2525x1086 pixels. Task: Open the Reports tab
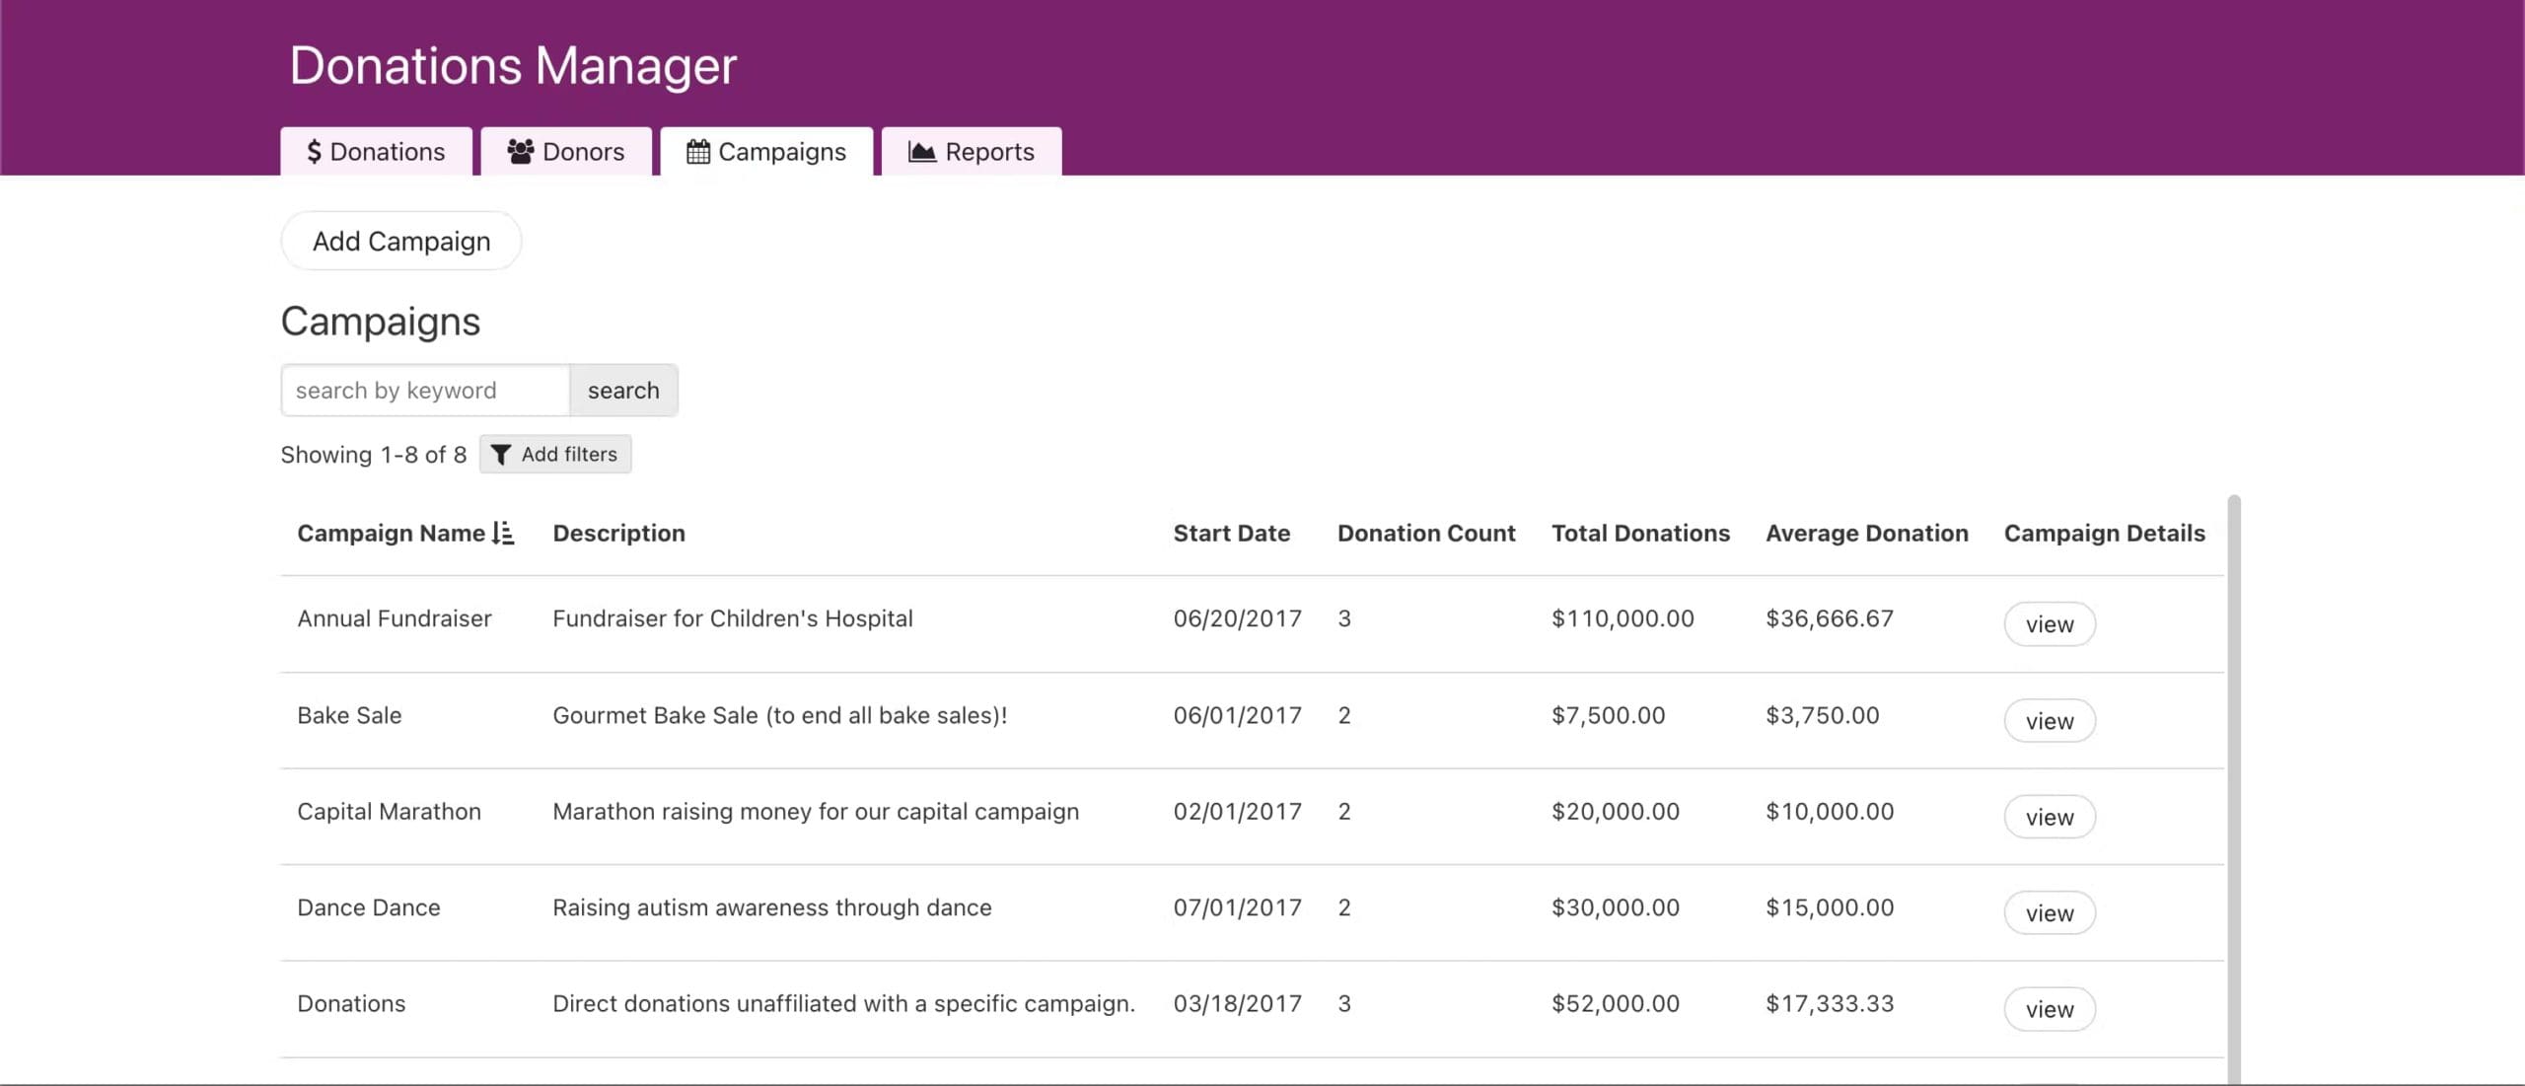971,152
